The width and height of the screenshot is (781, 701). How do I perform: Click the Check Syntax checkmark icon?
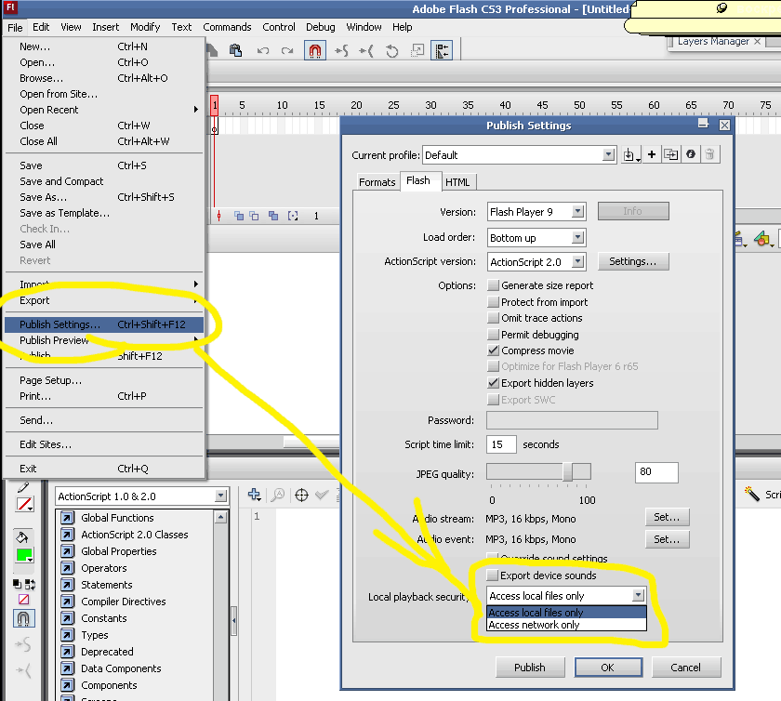tap(323, 495)
